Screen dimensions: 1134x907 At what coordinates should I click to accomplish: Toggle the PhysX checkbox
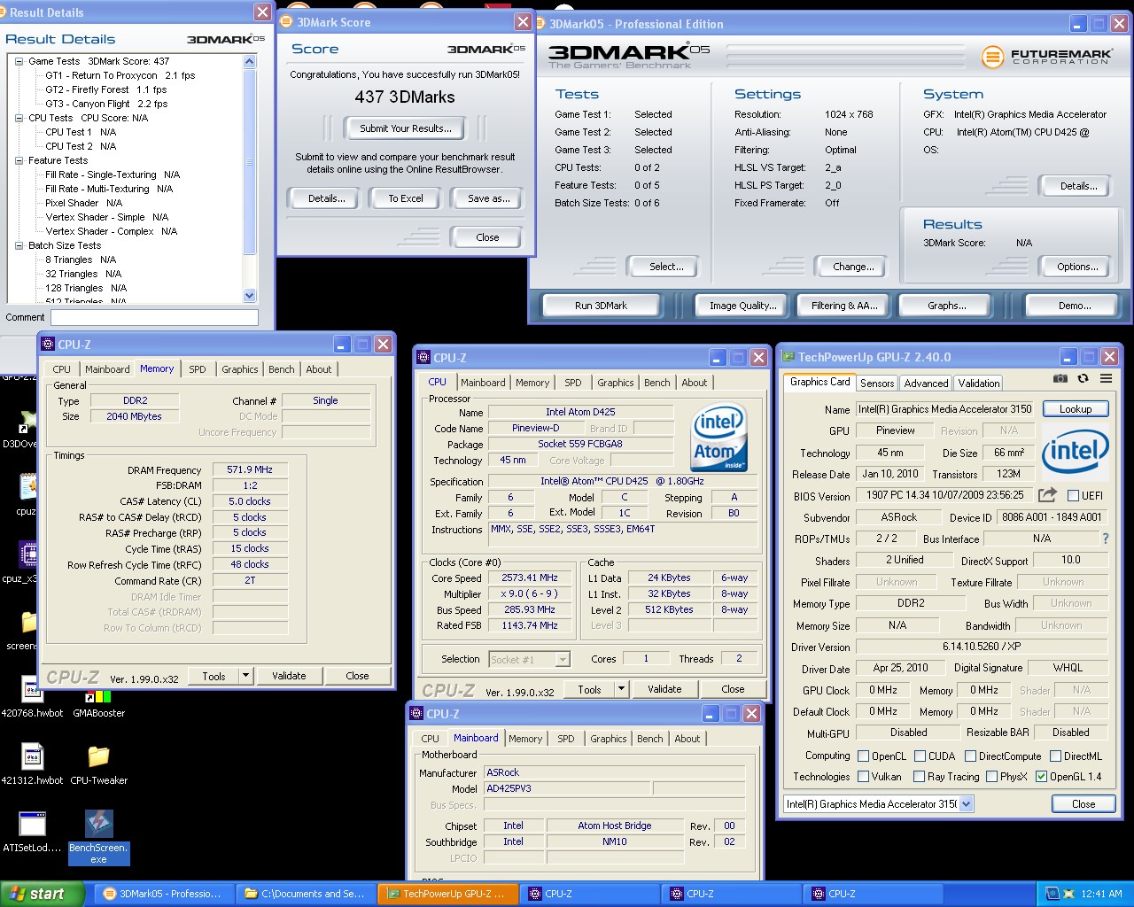tap(991, 777)
